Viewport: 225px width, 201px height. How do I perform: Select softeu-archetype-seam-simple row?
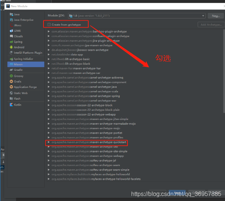[91, 170]
